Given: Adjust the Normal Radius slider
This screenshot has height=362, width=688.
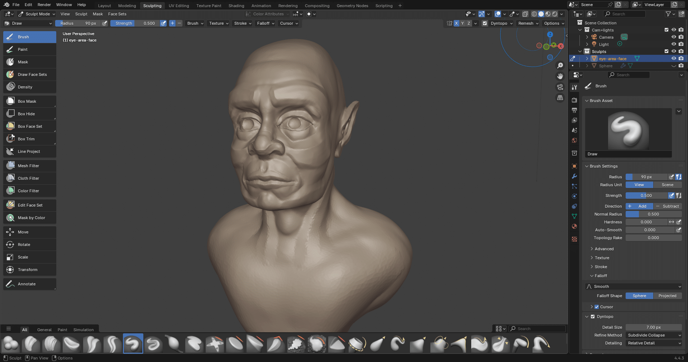Looking at the screenshot, I should [653, 214].
